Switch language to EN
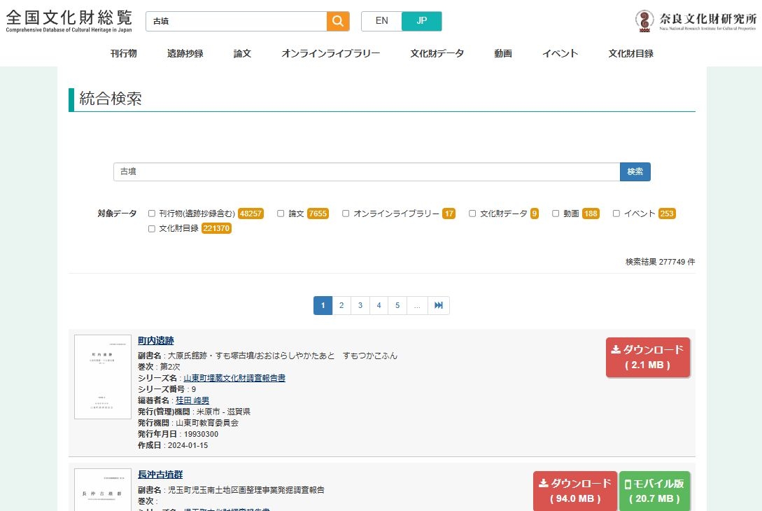The width and height of the screenshot is (762, 511). (381, 21)
